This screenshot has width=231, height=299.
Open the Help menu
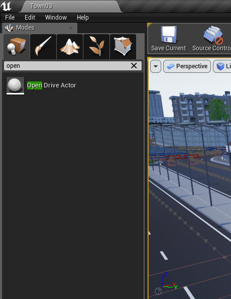point(83,18)
